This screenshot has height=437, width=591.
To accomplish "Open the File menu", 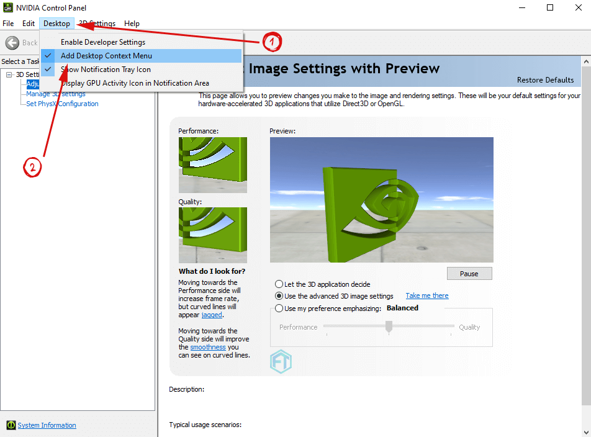I will coord(8,24).
